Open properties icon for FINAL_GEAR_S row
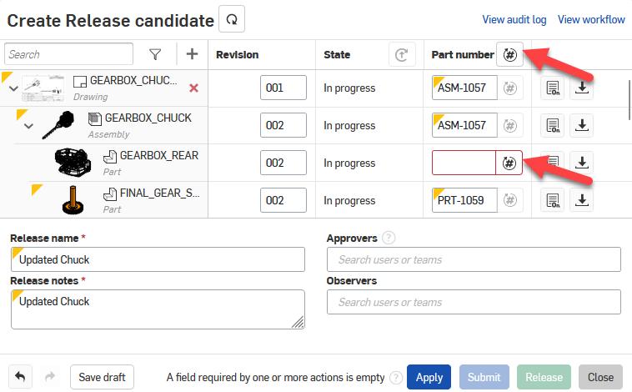 [552, 200]
